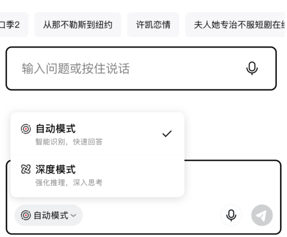Open the mode selector via the chevron arrow

[x=74, y=215]
